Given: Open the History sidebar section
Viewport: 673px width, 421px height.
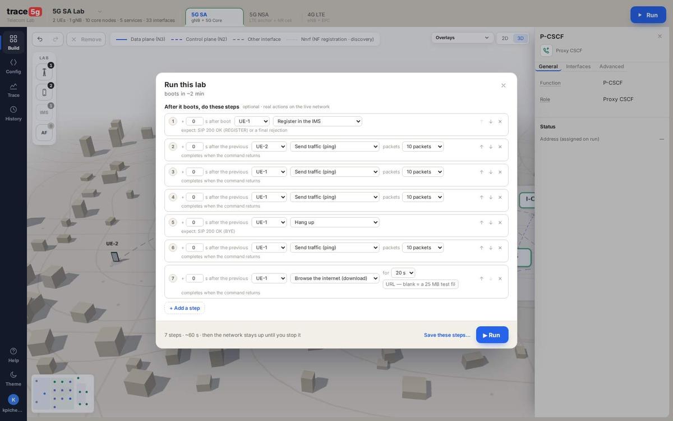Looking at the screenshot, I should 13,113.
